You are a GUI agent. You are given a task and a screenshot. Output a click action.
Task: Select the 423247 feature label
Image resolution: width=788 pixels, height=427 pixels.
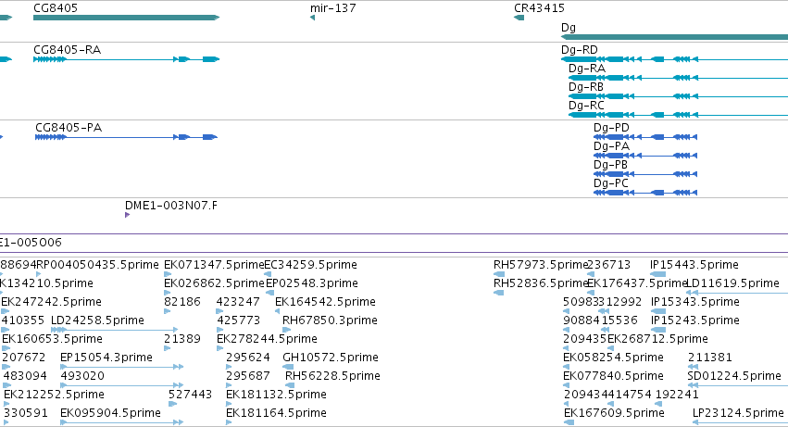pos(238,302)
